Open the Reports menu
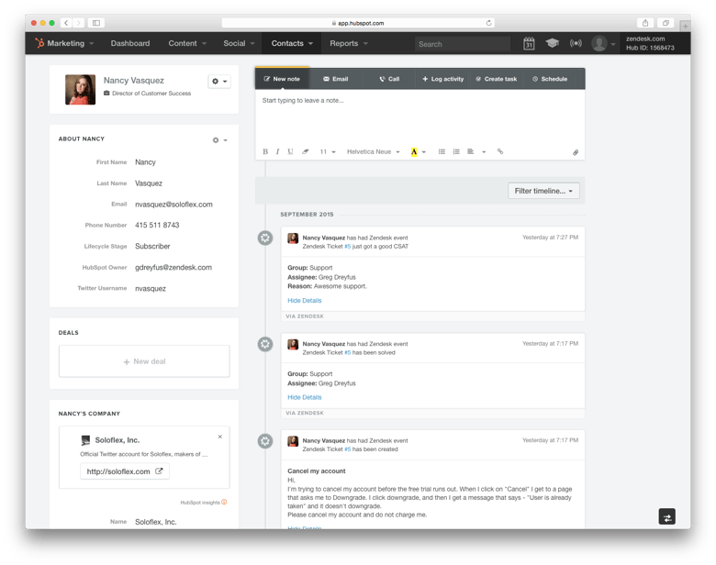716x565 pixels. pyautogui.click(x=349, y=43)
